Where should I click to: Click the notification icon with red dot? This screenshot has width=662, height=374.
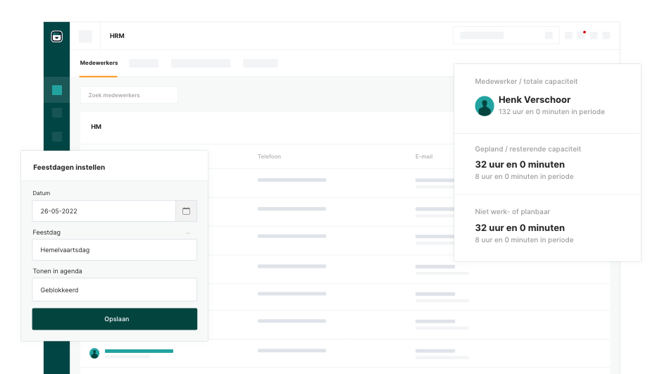(x=582, y=35)
